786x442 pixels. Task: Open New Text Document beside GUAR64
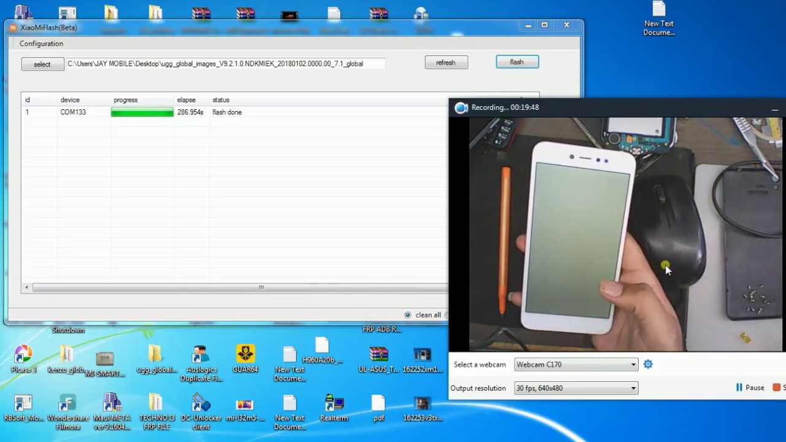[x=290, y=363]
